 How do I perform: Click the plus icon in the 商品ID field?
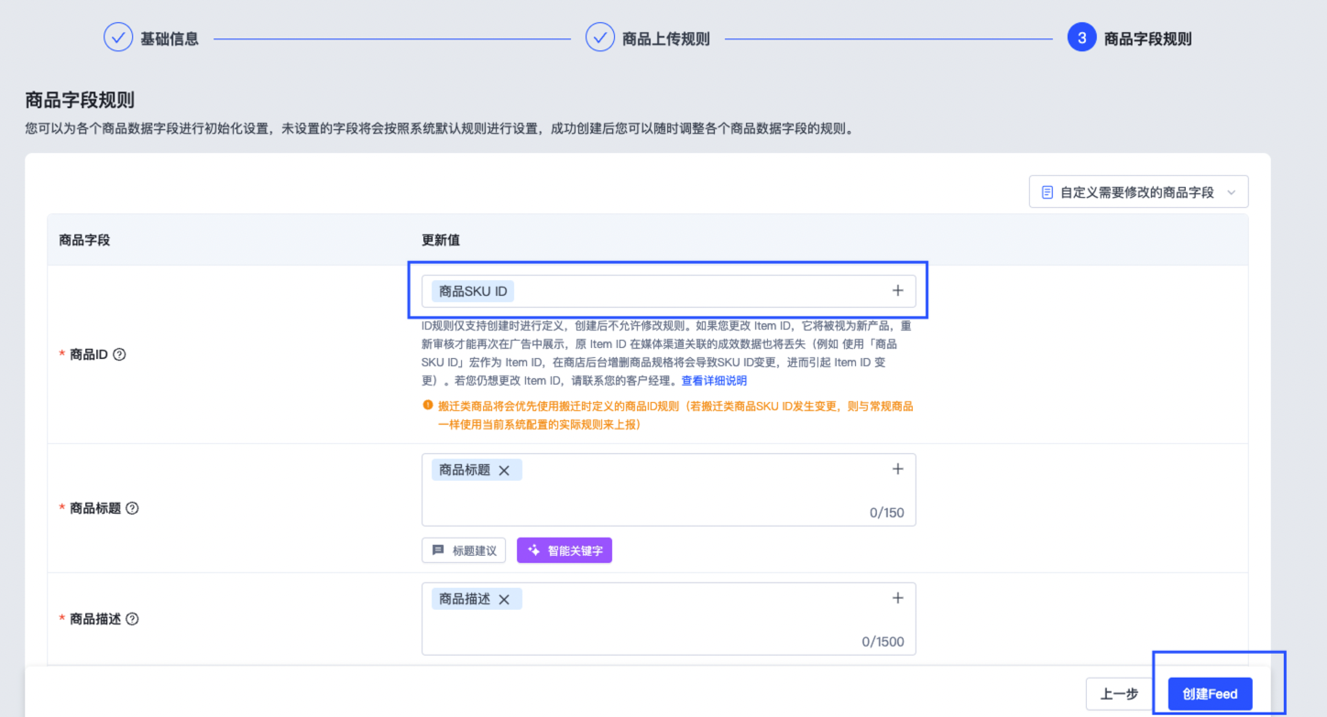pyautogui.click(x=897, y=290)
